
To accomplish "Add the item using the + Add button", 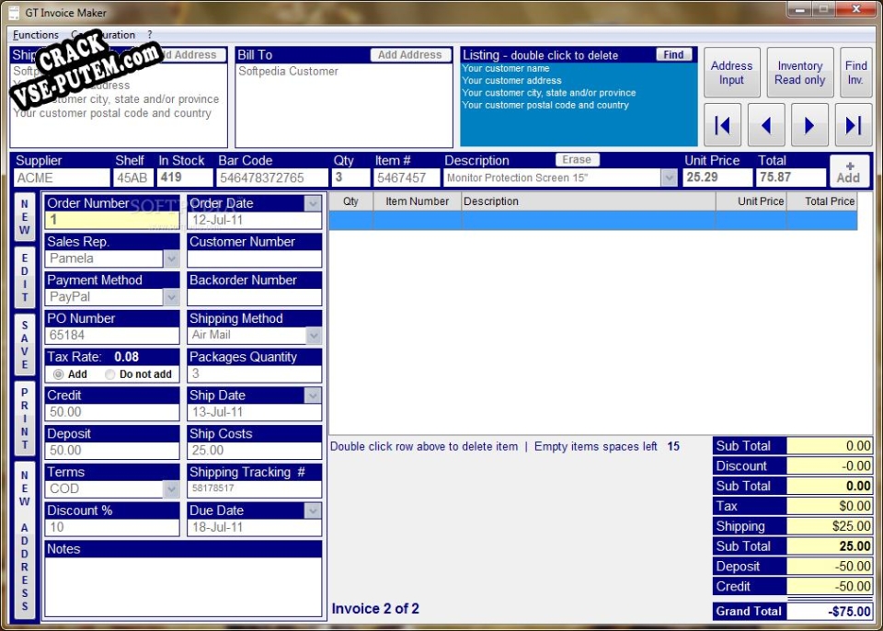I will (849, 170).
